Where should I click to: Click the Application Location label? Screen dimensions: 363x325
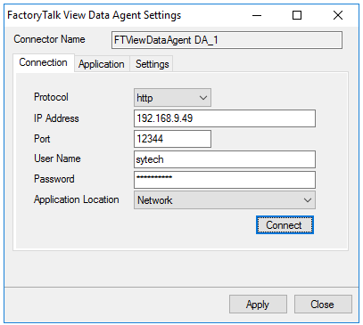pos(77,199)
